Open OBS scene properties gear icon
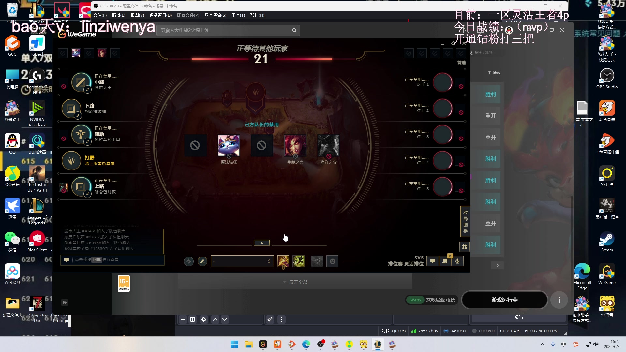The width and height of the screenshot is (626, 352). [x=204, y=320]
